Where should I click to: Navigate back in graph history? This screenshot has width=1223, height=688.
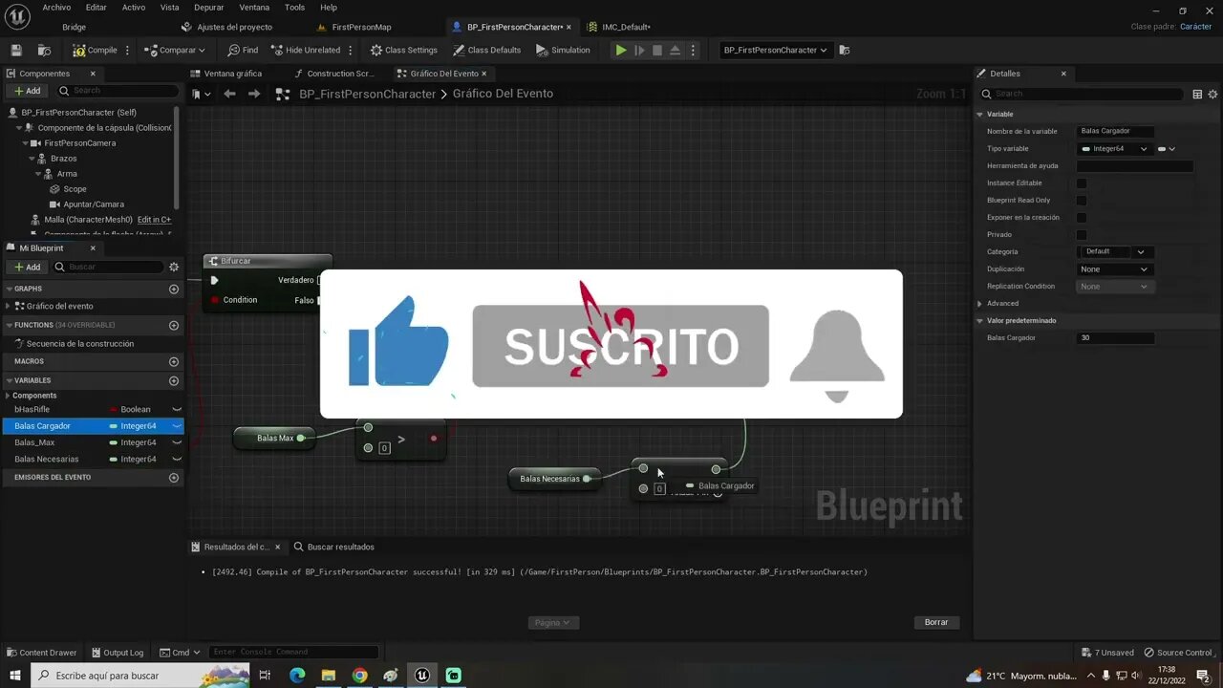(229, 94)
